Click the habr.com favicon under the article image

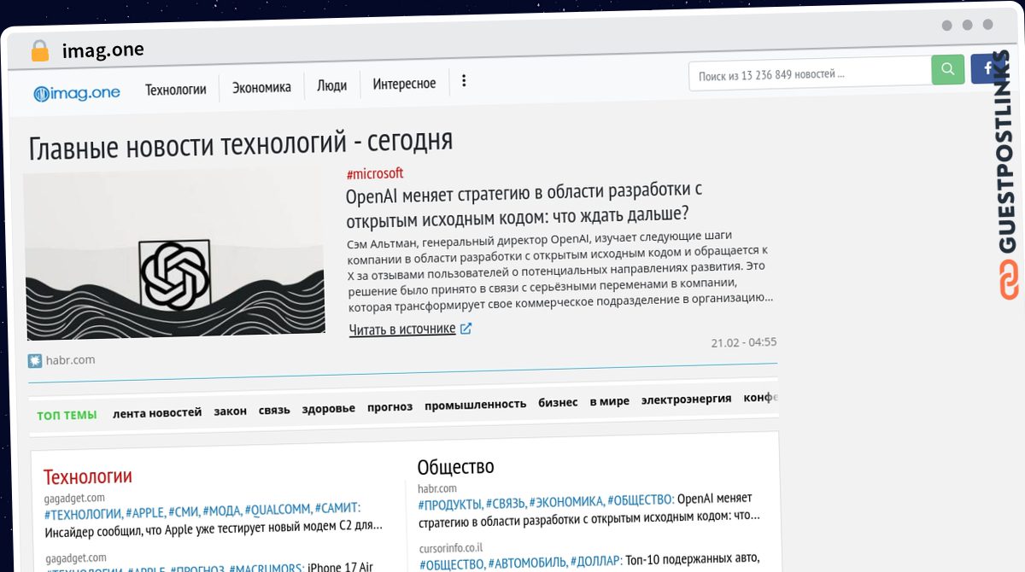pos(35,360)
